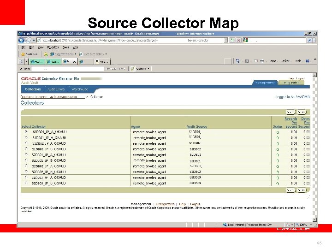Click the magnifier search button
The height and width of the screenshot is (249, 332).
309,40
